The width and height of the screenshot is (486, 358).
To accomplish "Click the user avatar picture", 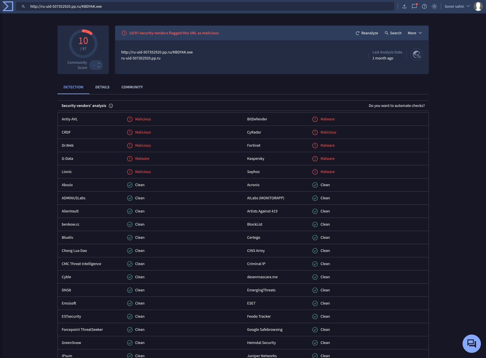I will point(478,6).
